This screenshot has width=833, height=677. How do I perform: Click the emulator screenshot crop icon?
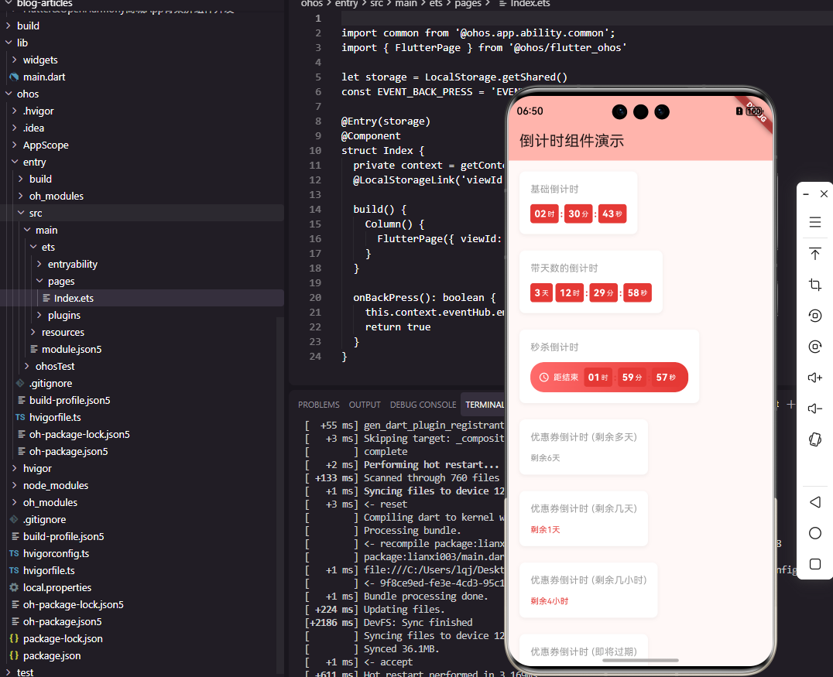(815, 285)
